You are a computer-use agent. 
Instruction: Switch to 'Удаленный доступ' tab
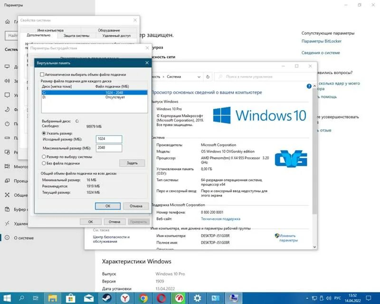point(116,36)
